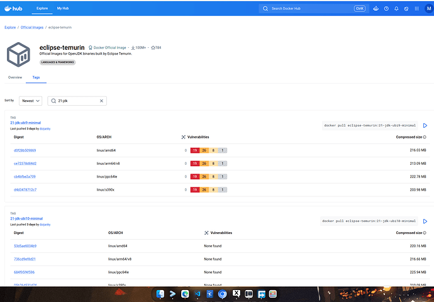
Task: Open Visual Studio Code from the dock
Action: [198, 294]
